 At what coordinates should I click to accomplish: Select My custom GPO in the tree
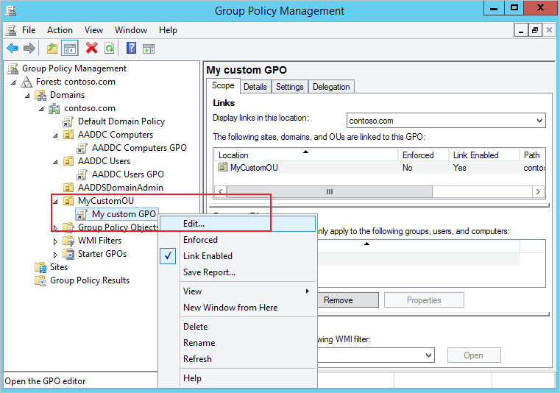(124, 214)
